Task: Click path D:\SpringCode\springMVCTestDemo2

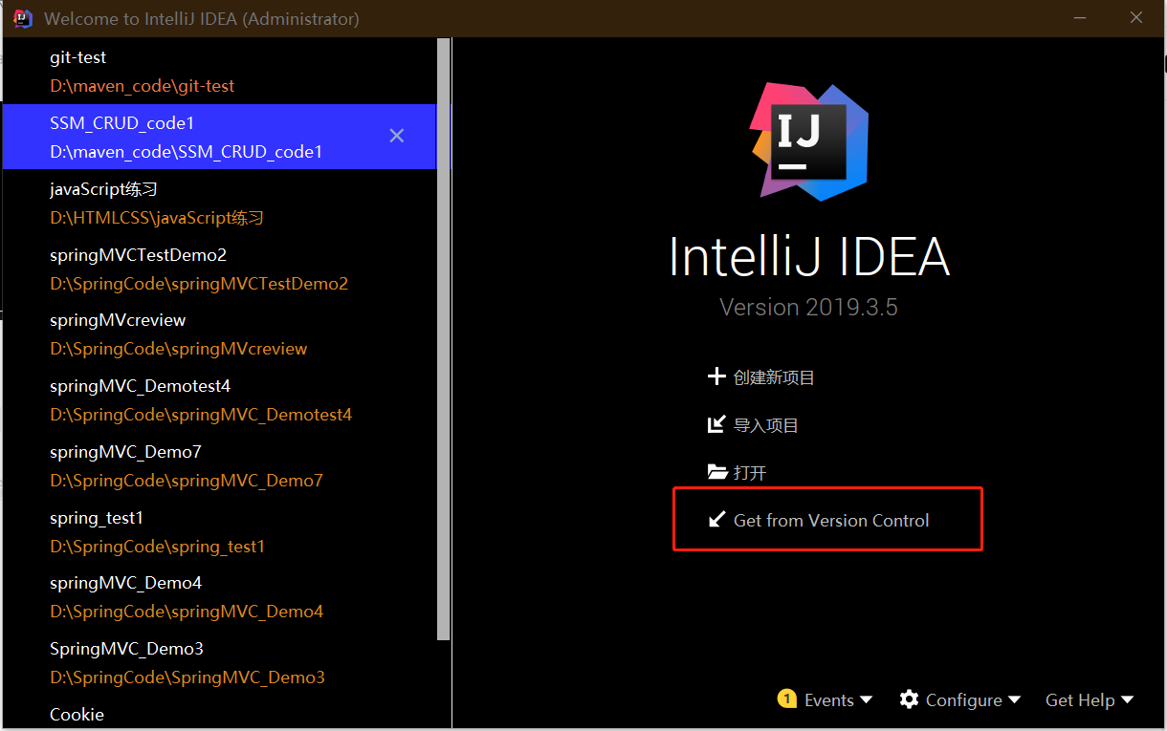Action: 199,284
